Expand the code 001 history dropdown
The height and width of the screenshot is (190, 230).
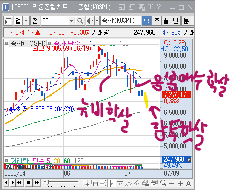click(71, 21)
